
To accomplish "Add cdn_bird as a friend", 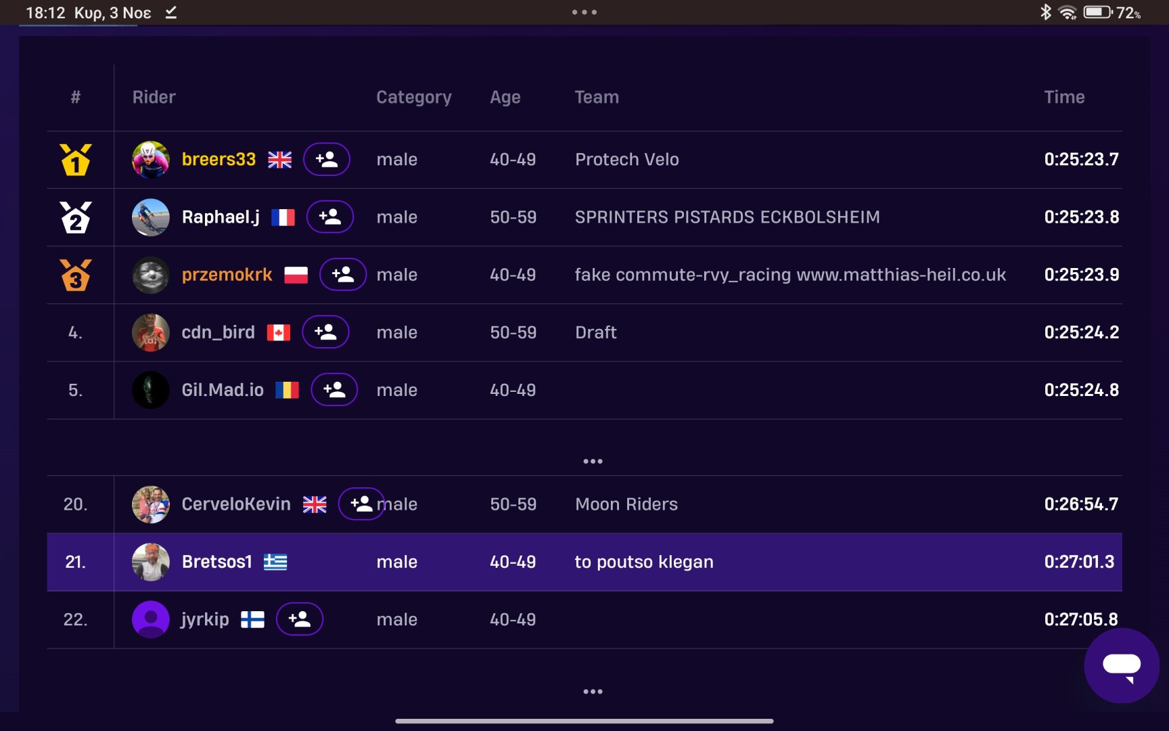I will click(325, 332).
